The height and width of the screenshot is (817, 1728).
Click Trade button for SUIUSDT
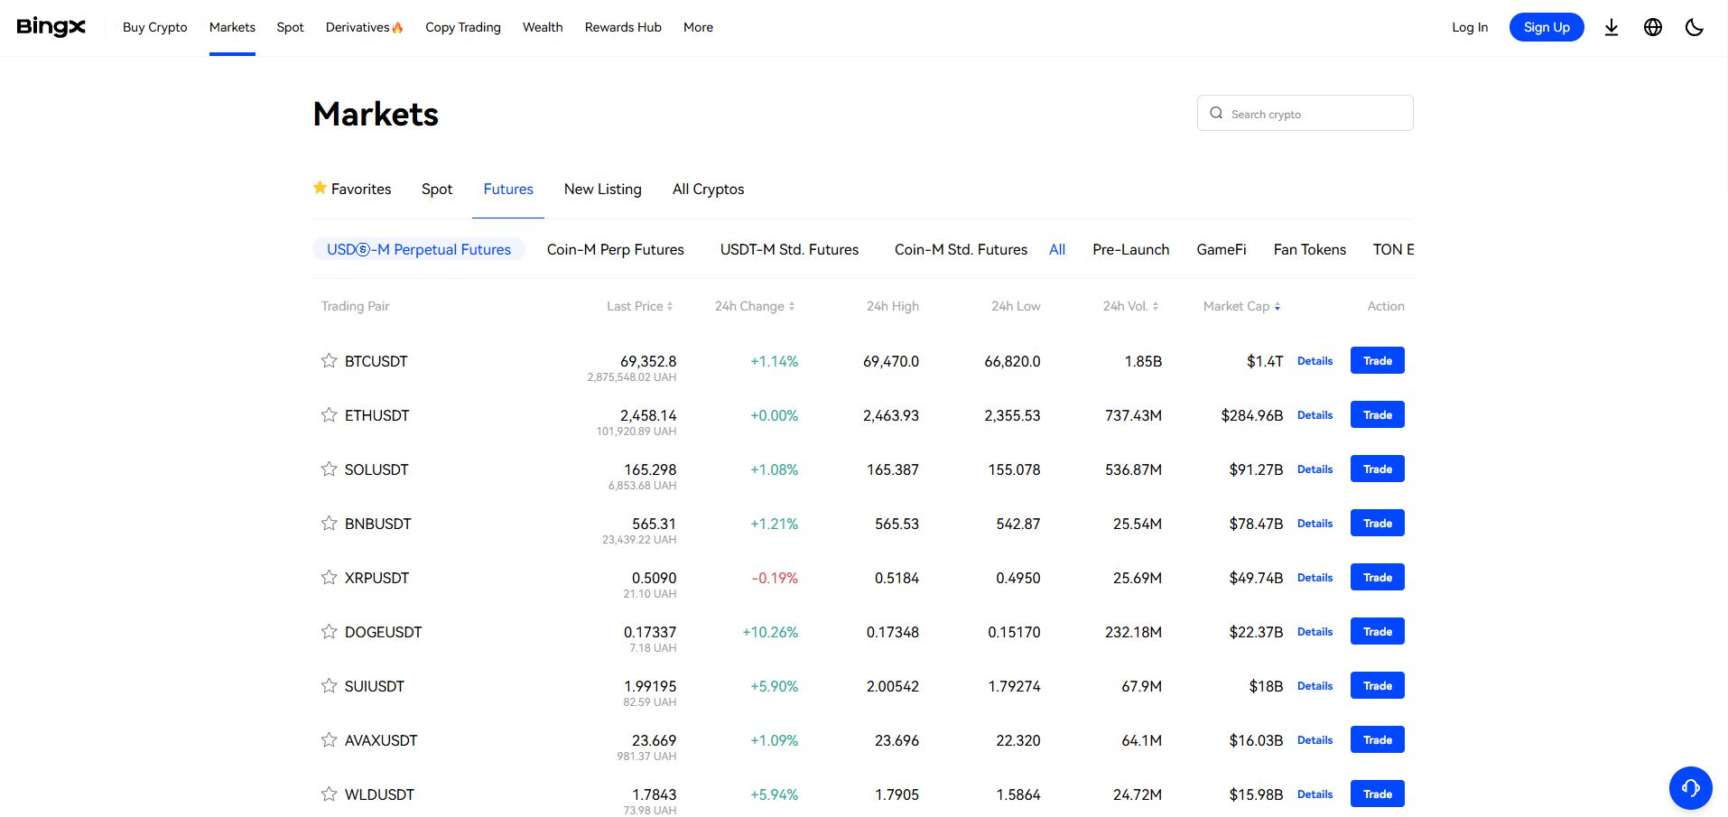click(1378, 685)
